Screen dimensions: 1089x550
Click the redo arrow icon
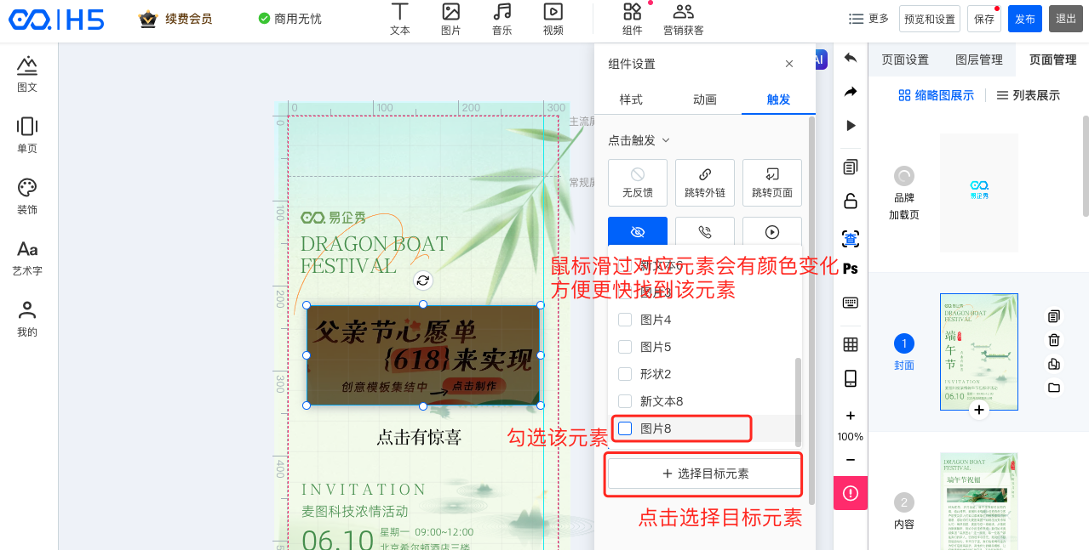(x=850, y=92)
